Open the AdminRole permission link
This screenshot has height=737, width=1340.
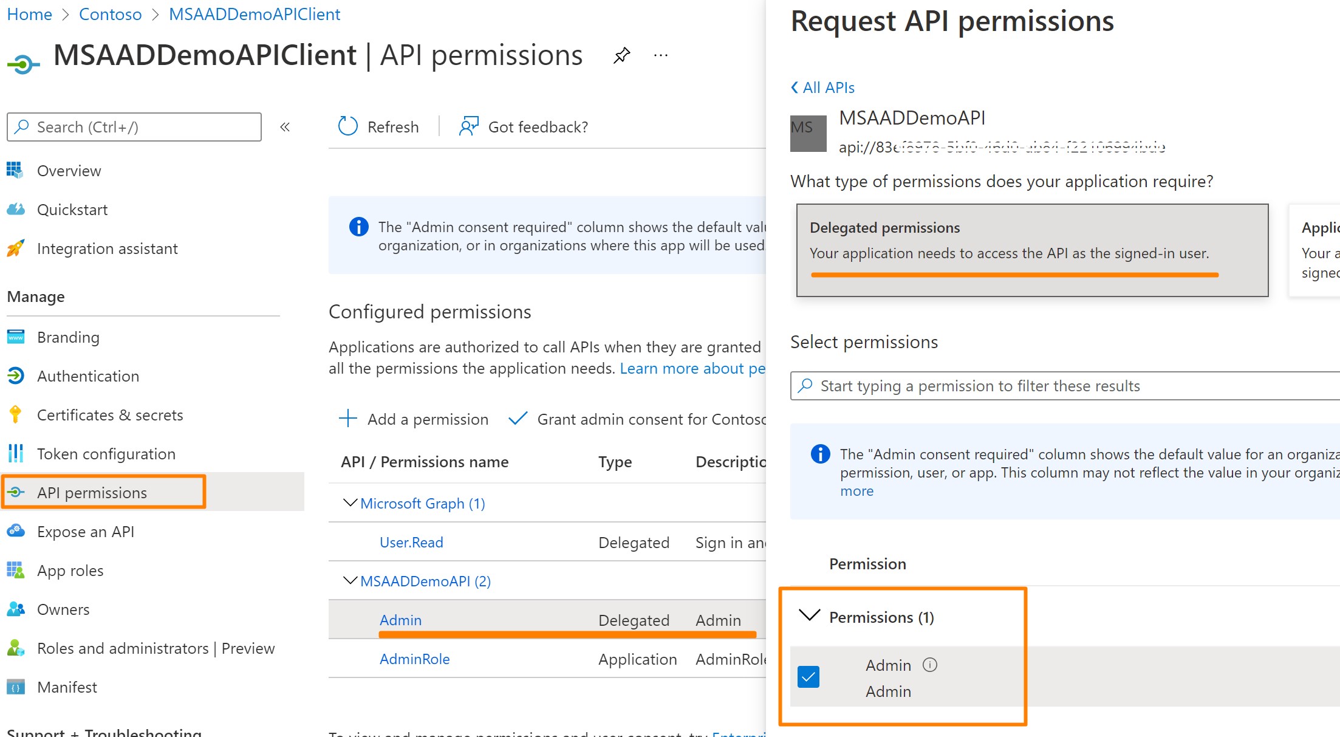tap(414, 659)
